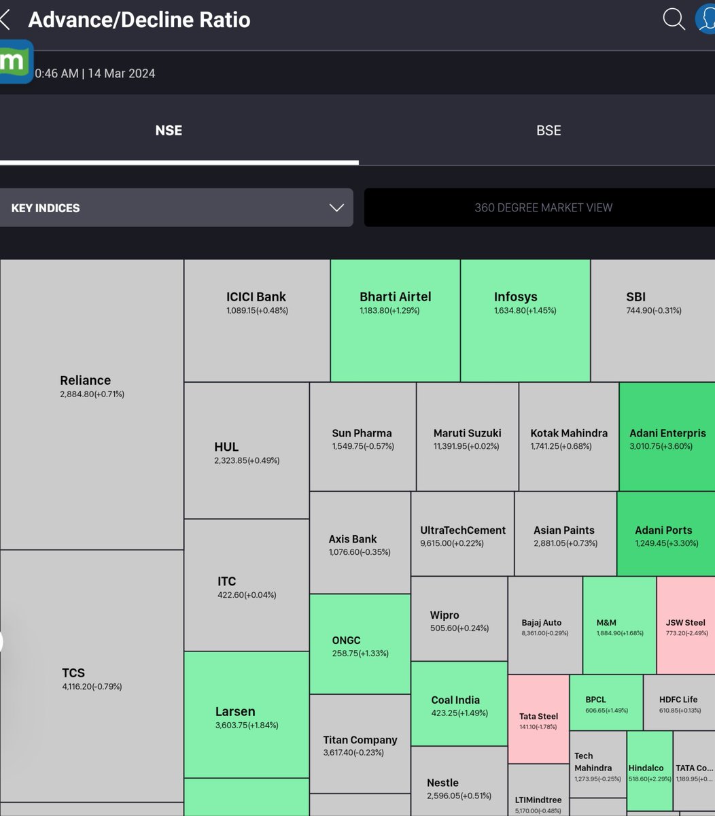Open the user profile icon

(x=705, y=18)
